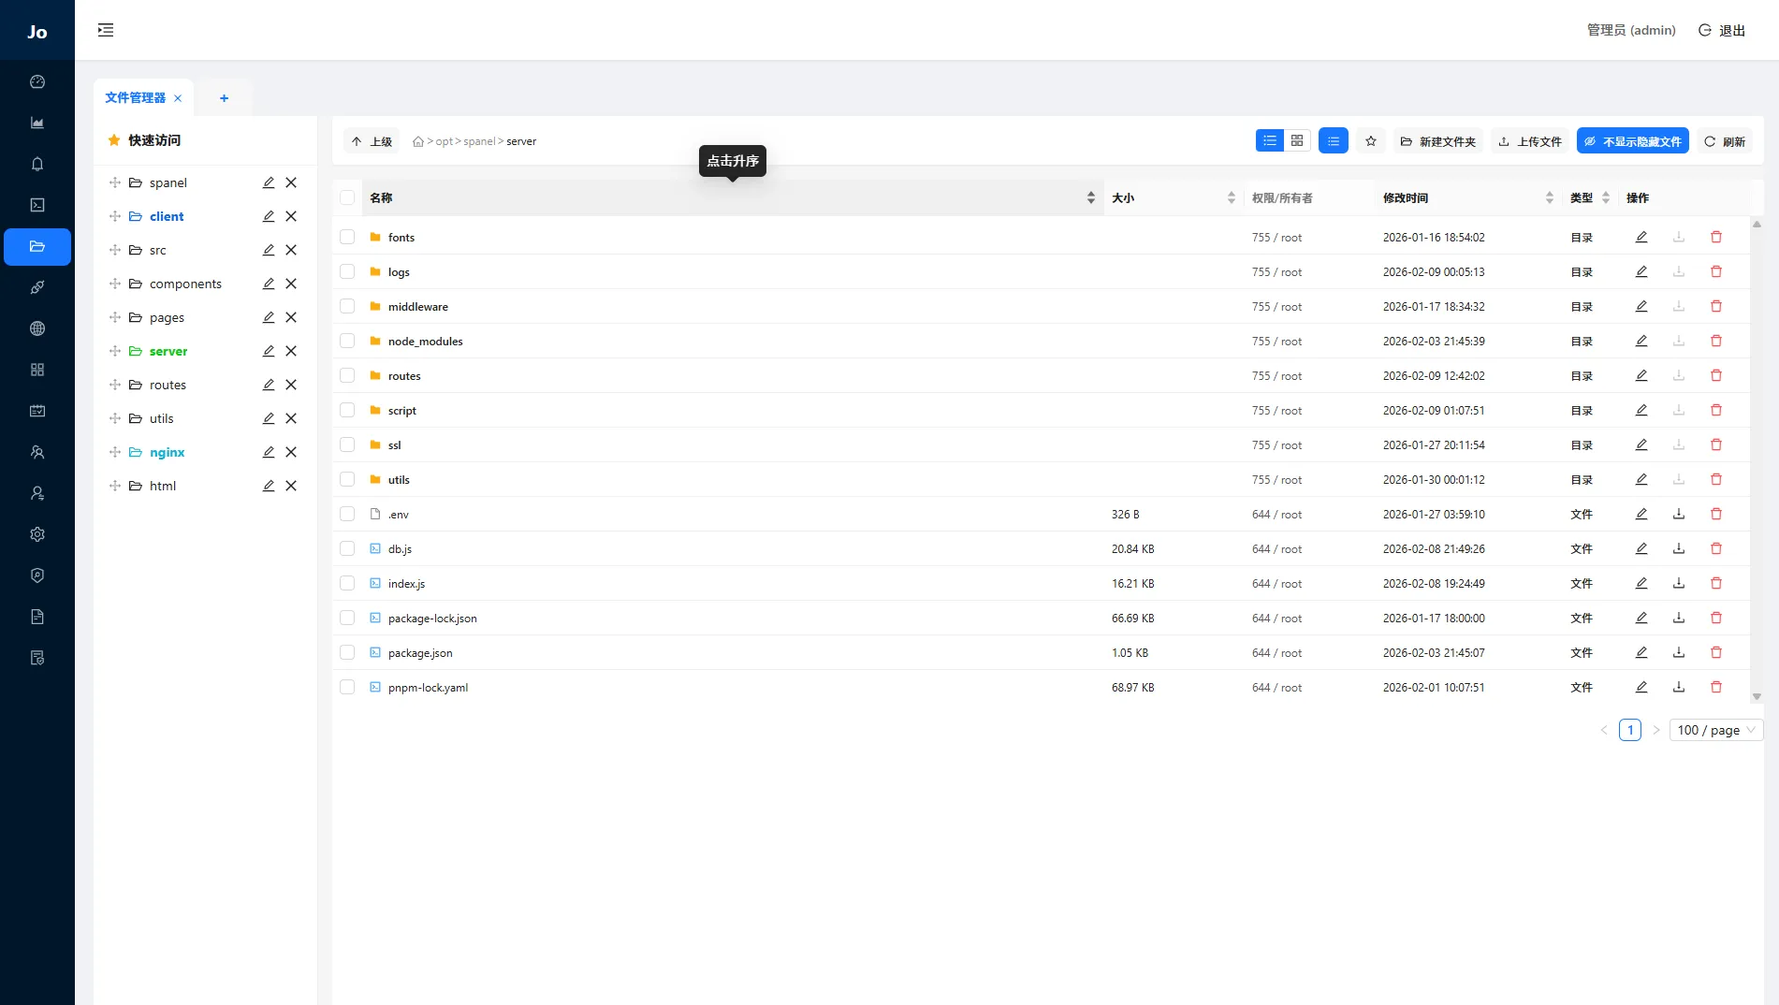Image resolution: width=1779 pixels, height=1005 pixels.
Task: Toggle the select-all checkbox in header
Action: click(347, 197)
